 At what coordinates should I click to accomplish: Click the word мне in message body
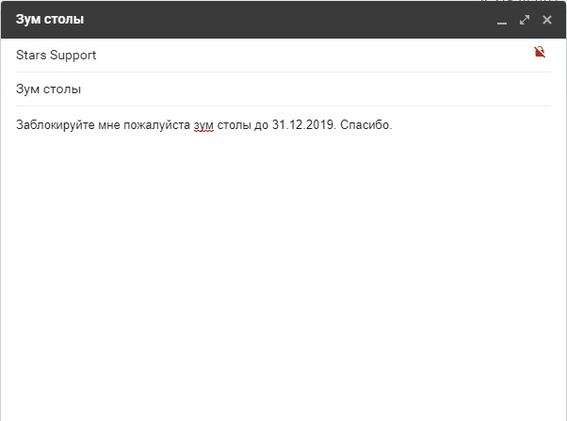[109, 125]
